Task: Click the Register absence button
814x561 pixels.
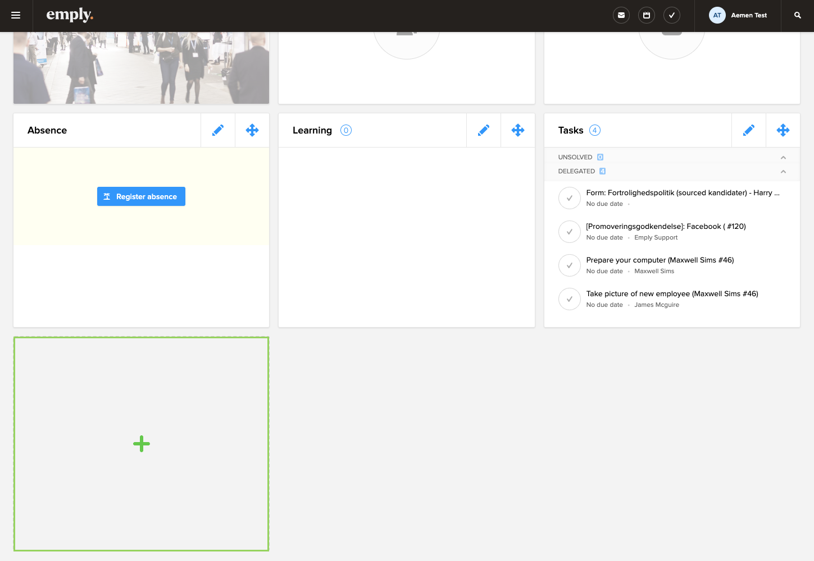Action: pyautogui.click(x=141, y=196)
